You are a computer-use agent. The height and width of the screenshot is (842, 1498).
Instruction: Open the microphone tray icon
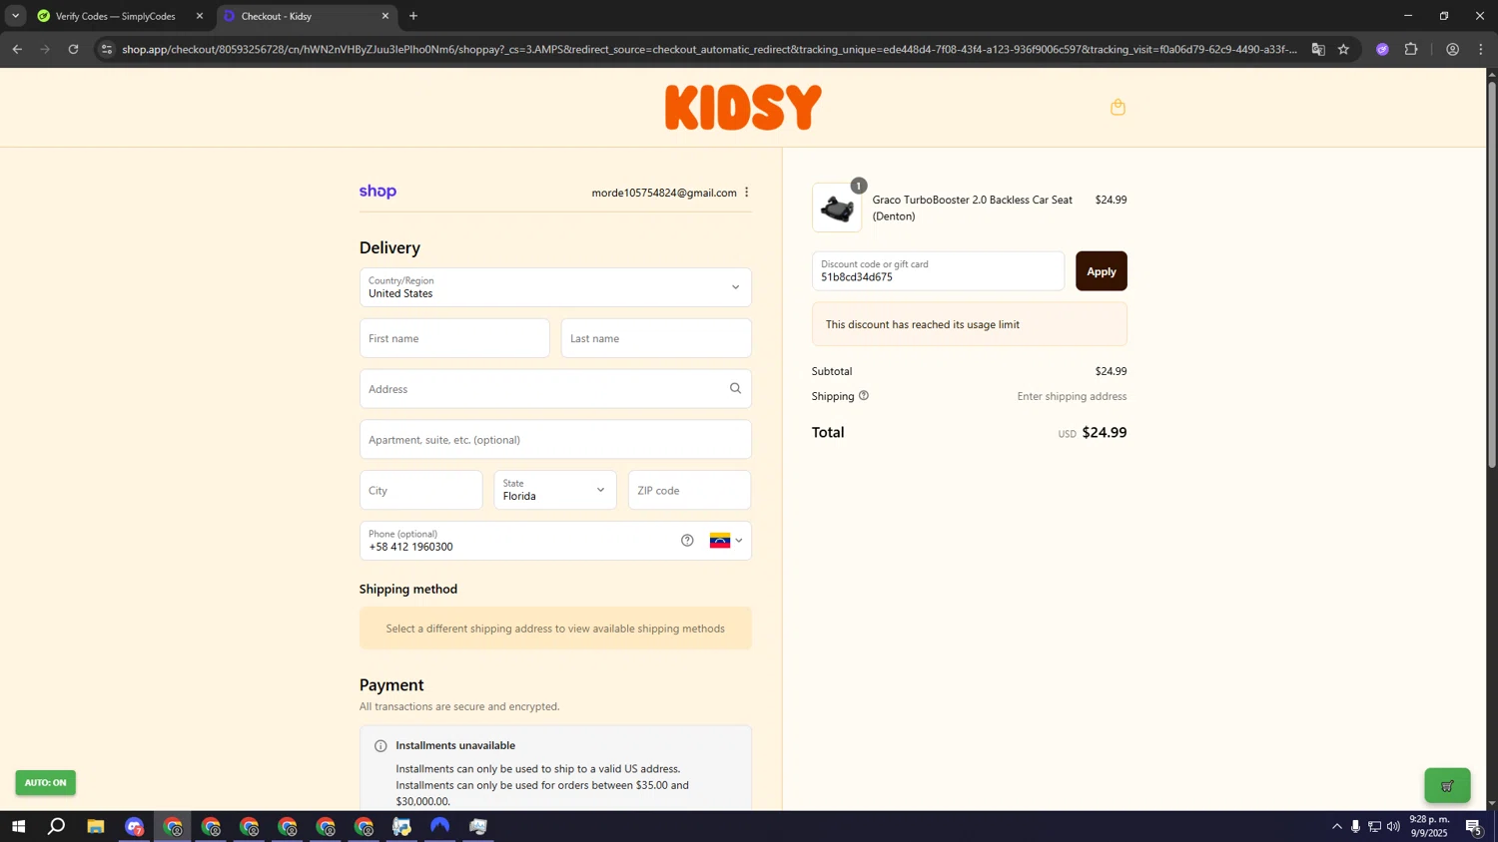pos(1355,826)
